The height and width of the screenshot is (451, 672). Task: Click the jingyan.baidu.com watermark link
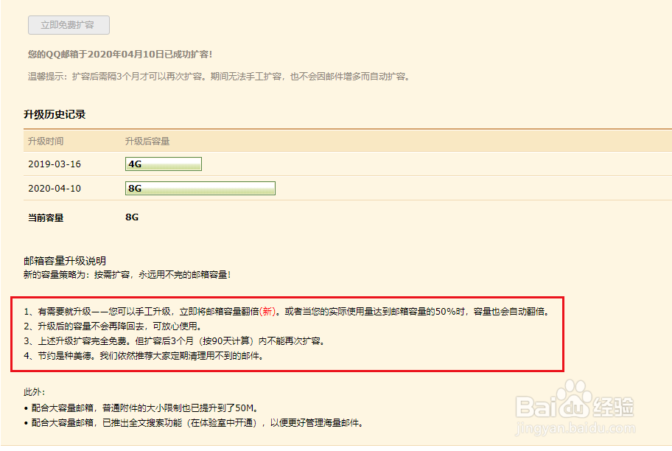tap(575, 429)
